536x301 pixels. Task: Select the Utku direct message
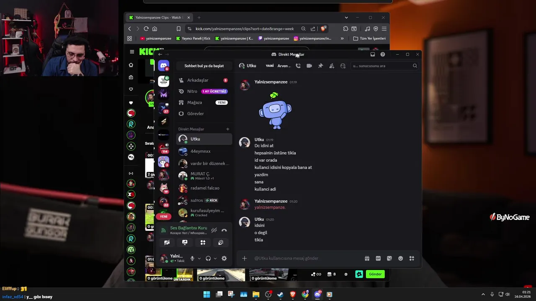(204, 139)
